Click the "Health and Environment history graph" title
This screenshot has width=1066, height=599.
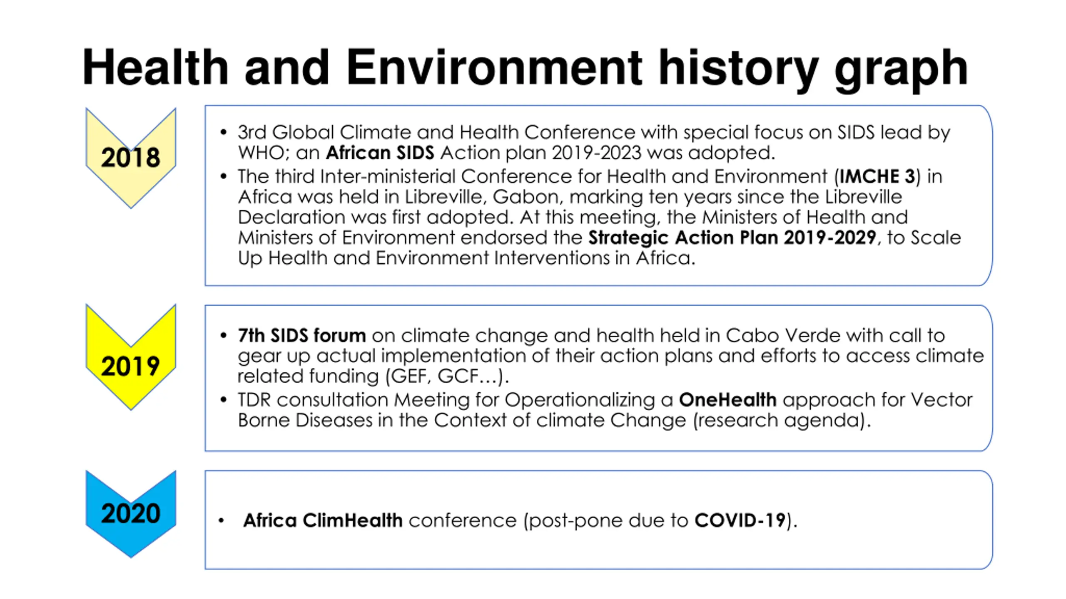pos(525,68)
